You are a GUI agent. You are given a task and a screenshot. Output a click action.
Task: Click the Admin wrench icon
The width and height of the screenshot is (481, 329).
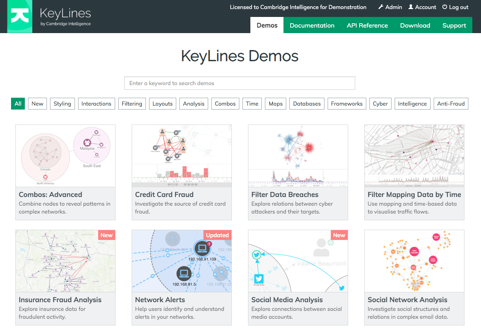tap(381, 7)
